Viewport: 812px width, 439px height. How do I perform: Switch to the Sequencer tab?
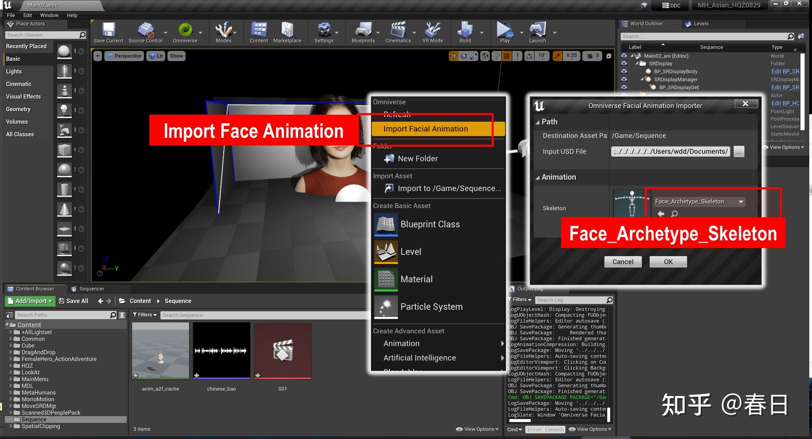(x=91, y=289)
